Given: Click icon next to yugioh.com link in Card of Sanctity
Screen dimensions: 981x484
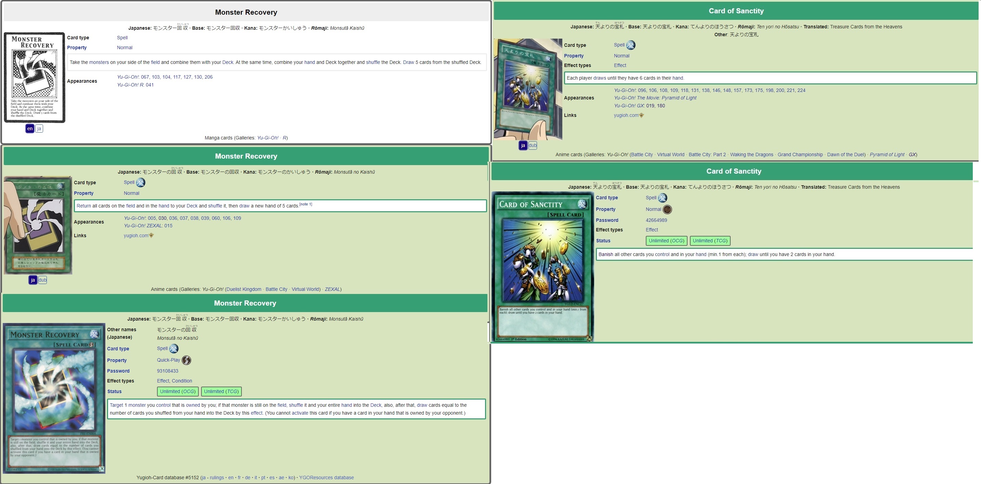Looking at the screenshot, I should [642, 115].
